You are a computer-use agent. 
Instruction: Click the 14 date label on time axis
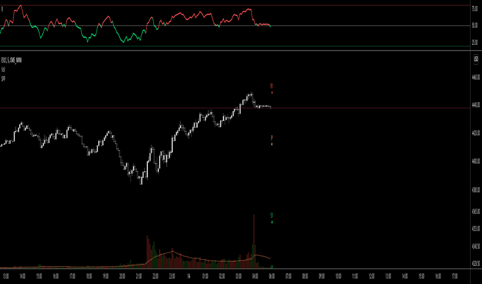pyautogui.click(x=188, y=276)
